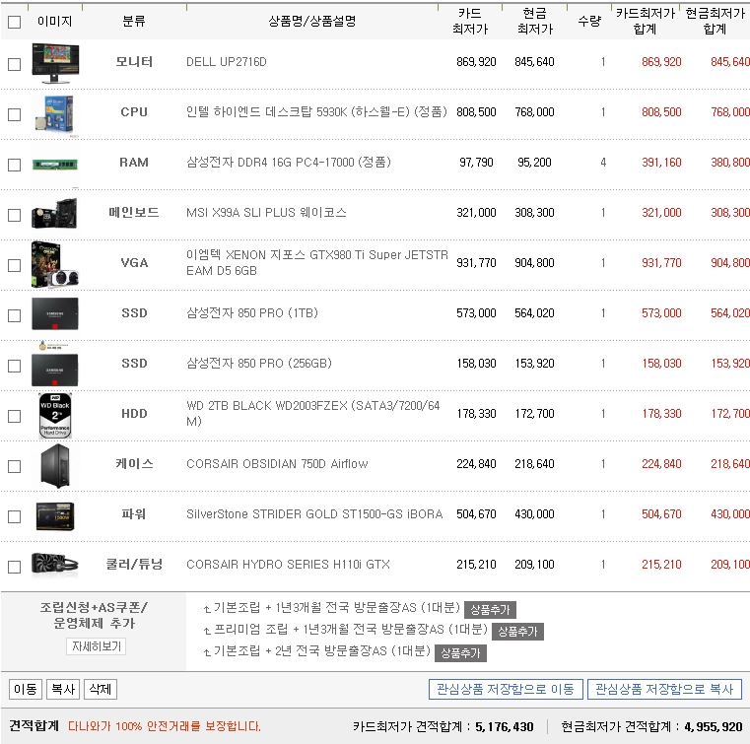Click the 메인보드 category label
Viewport: 750px width, 744px height.
134,212
